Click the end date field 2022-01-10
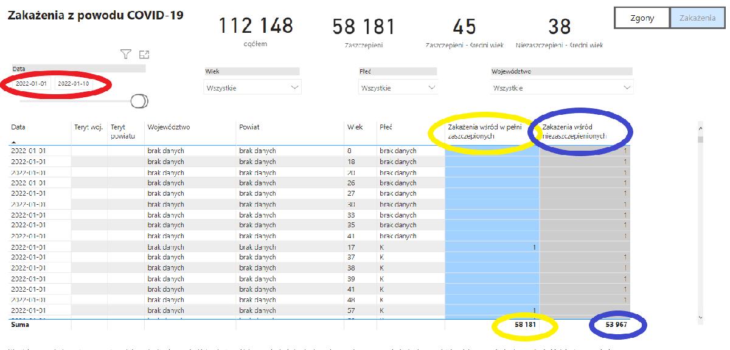The image size is (730, 350). click(x=73, y=84)
